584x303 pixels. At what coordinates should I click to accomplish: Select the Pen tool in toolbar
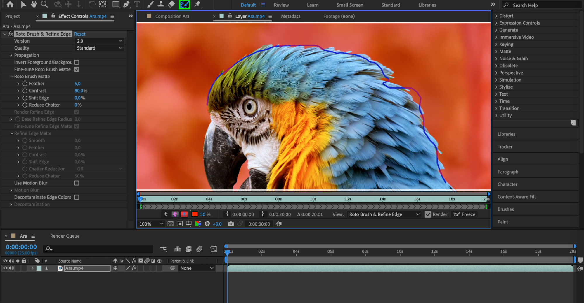pos(126,4)
